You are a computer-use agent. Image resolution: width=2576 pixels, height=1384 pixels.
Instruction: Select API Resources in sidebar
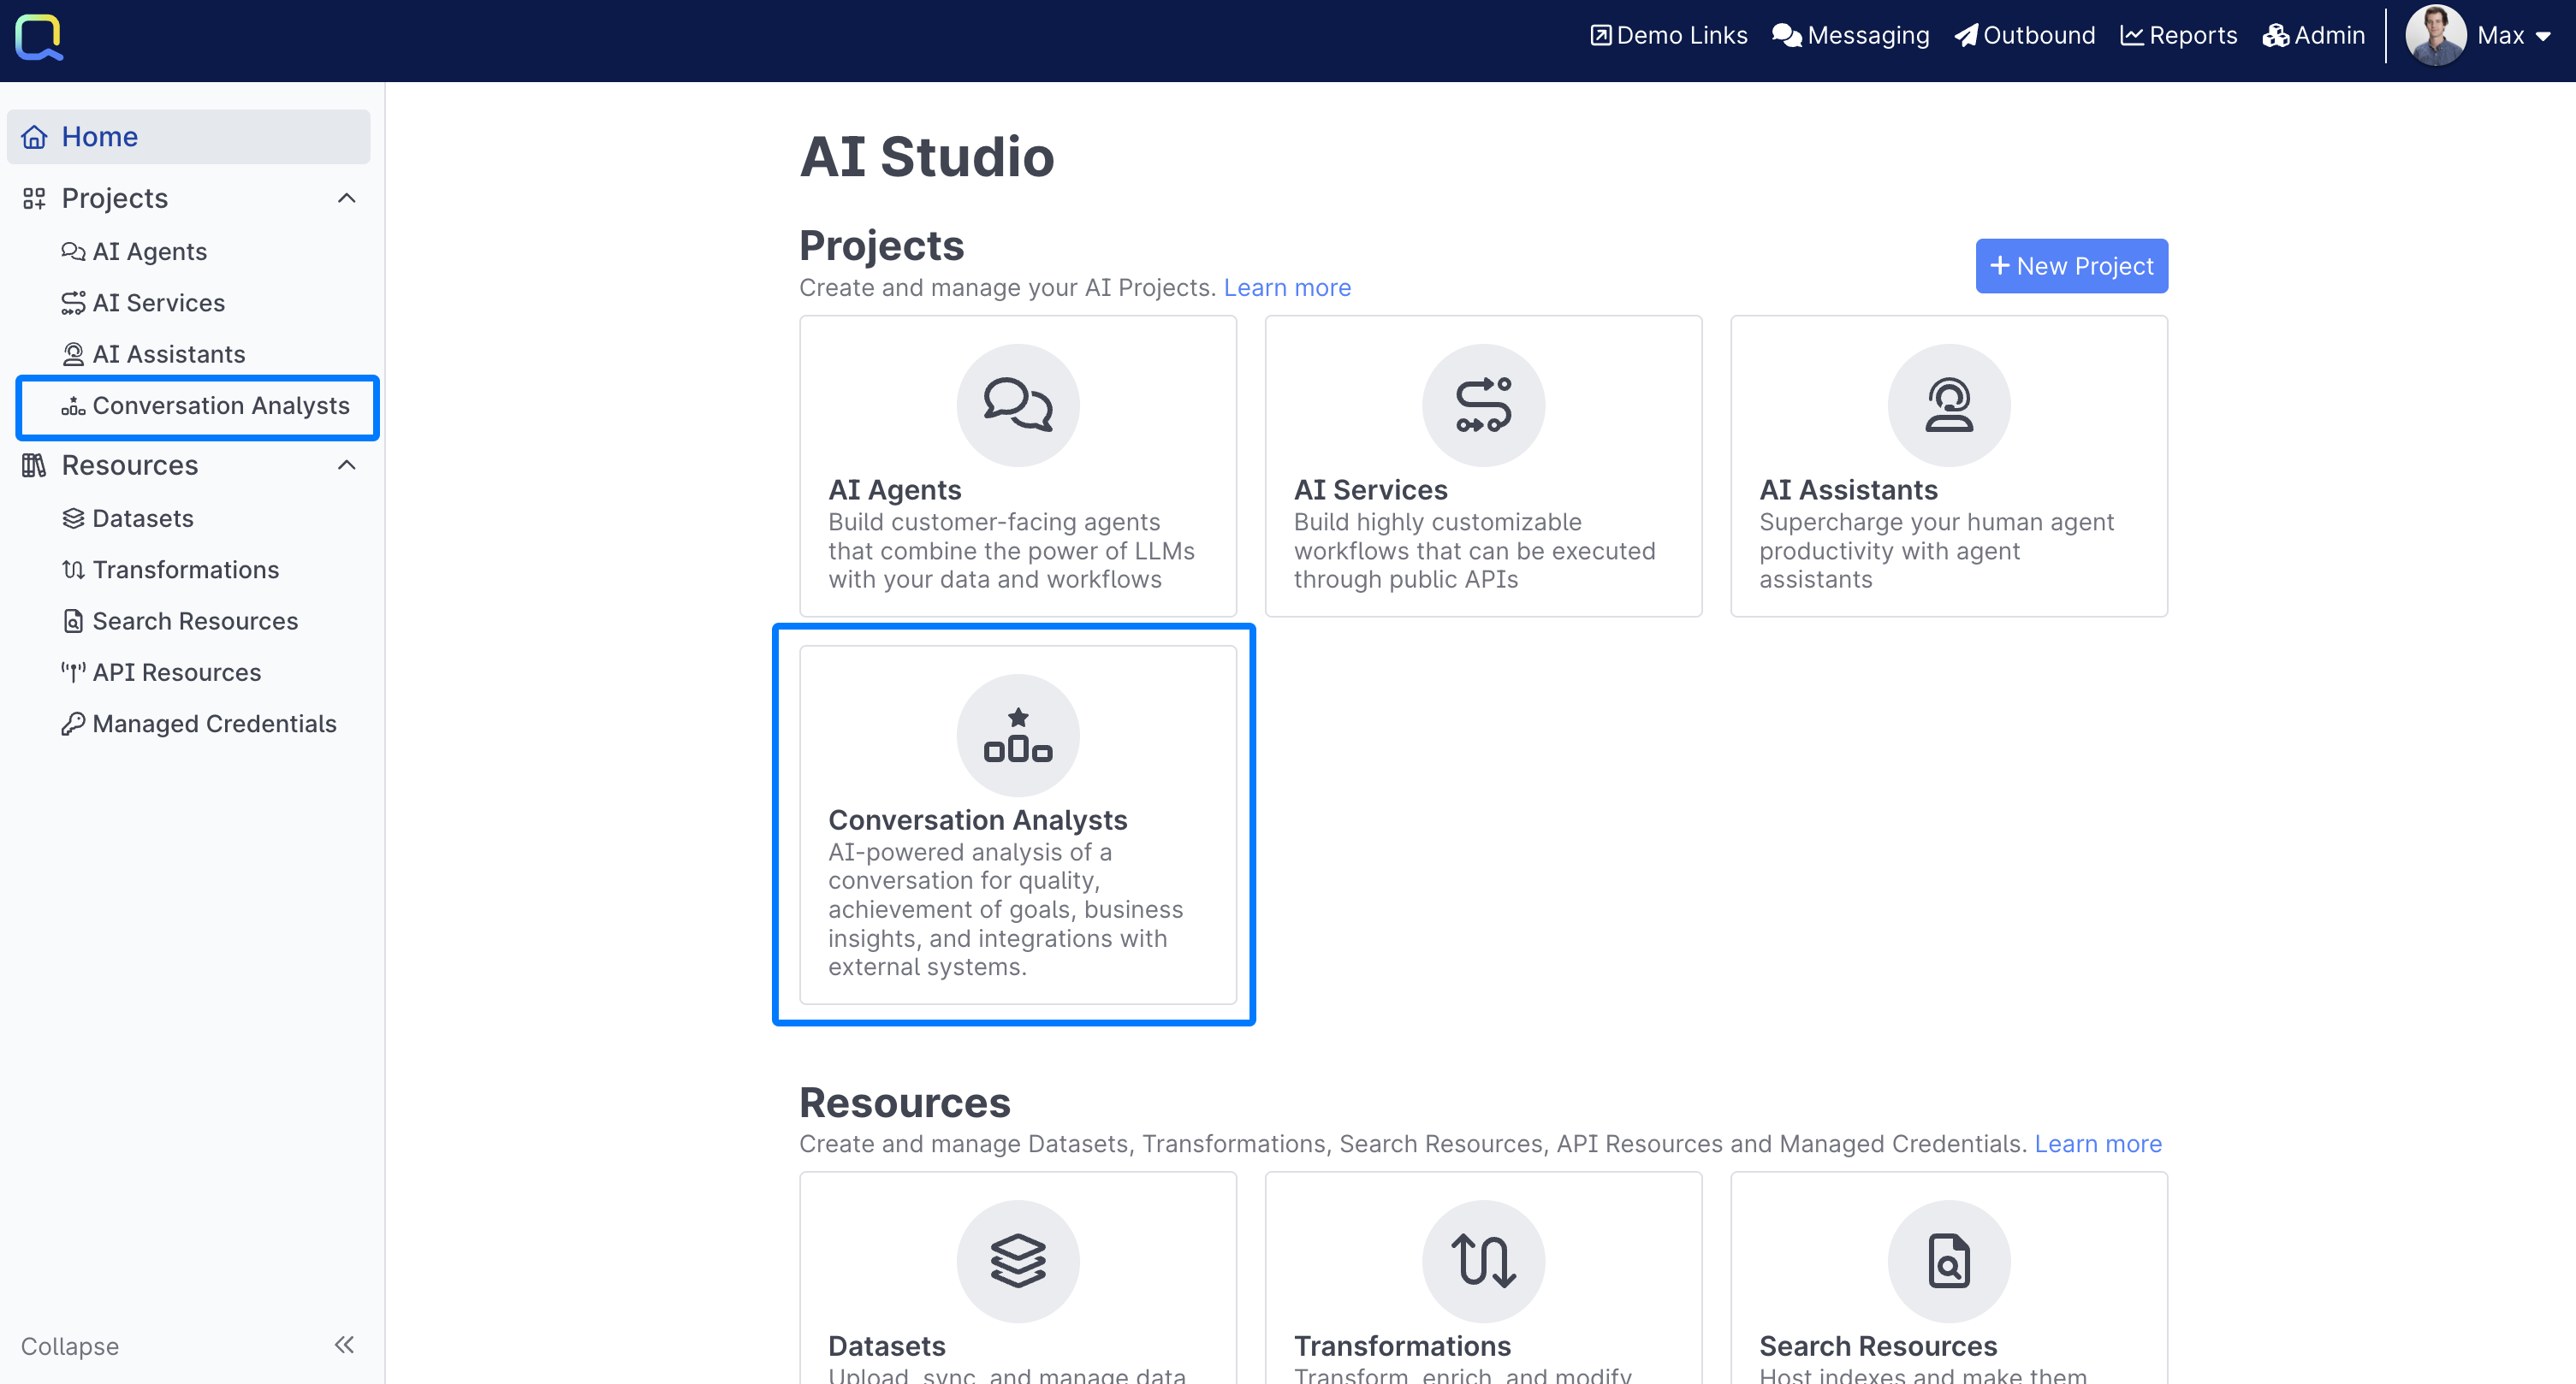pyautogui.click(x=176, y=672)
